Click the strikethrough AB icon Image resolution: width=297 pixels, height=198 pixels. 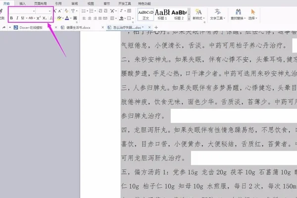(31, 18)
